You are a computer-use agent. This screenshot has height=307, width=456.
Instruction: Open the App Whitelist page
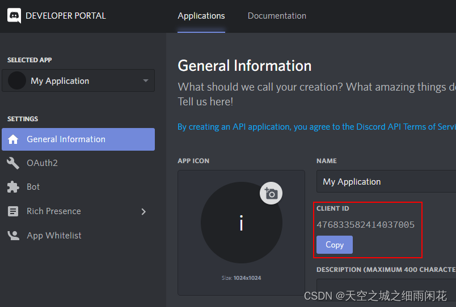[54, 236]
